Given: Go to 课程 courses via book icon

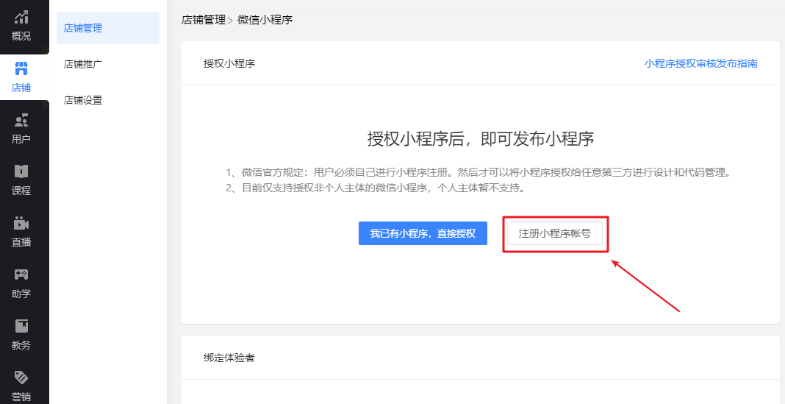Looking at the screenshot, I should 21,172.
